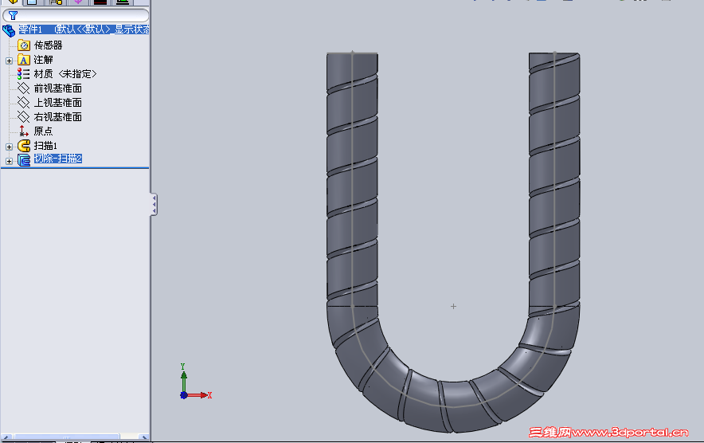Select 材质 <未指定> in the feature tree
704x443 pixels.
point(65,73)
